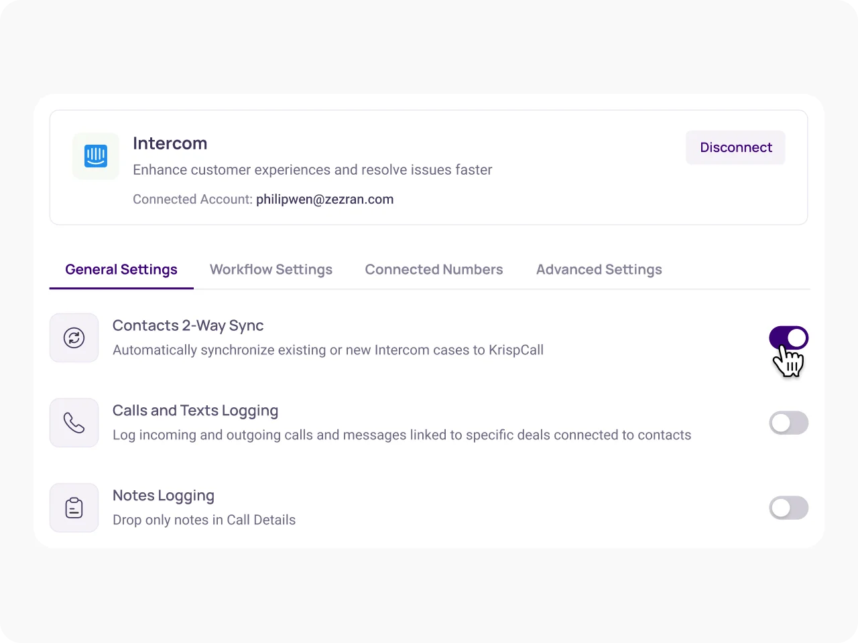858x643 pixels.
Task: Select the philipwen@zezran.com account email
Action: point(325,199)
